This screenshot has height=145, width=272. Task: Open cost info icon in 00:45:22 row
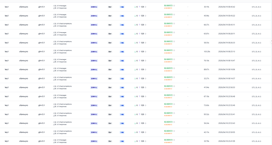click(174, 14)
